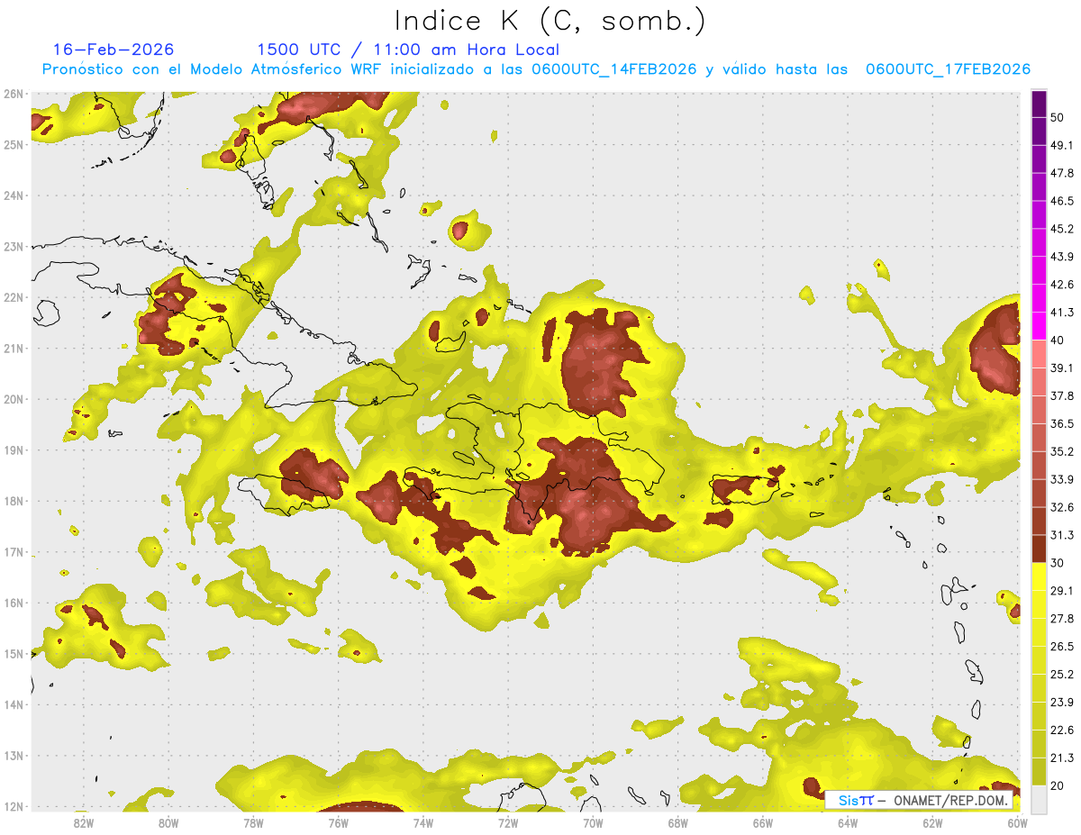Screen dimensions: 1081x835
Task: Click the "35.2" color scale value
Action: click(1061, 451)
